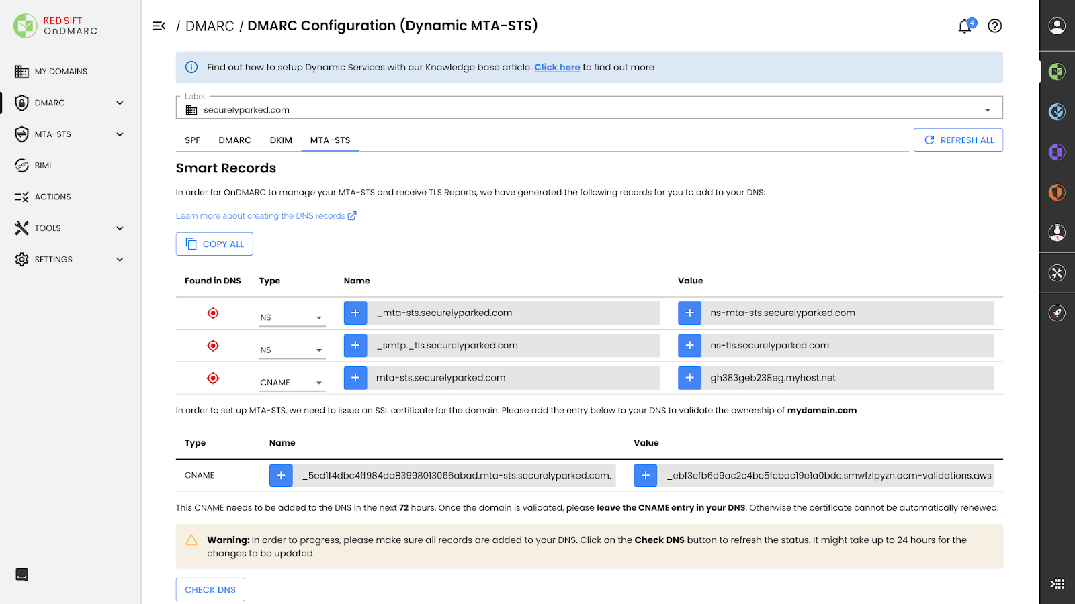Open the type dropdown for CNAME record
Screen dimensions: 1075x604
(292, 383)
